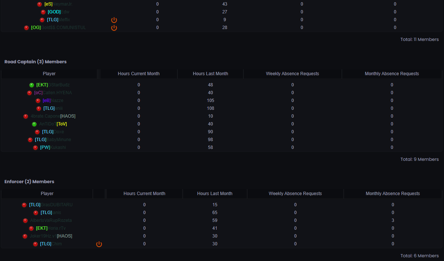Open player profile [eB]Nazze
The height and width of the screenshot is (261, 444).
[53, 101]
